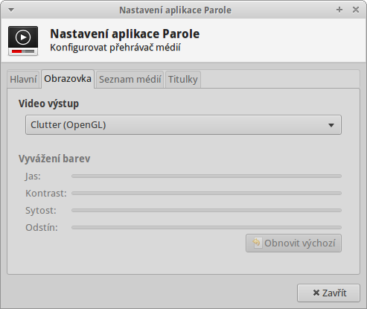The image size is (367, 309).
Task: Open the Seznam médií tab
Action: tap(130, 80)
